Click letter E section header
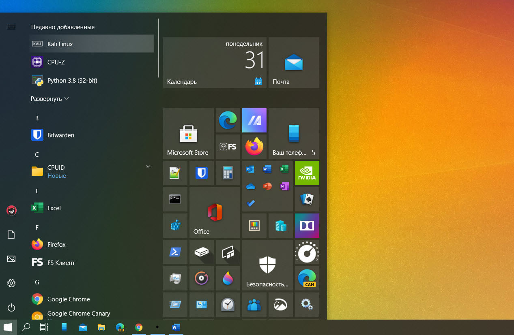 [37, 191]
